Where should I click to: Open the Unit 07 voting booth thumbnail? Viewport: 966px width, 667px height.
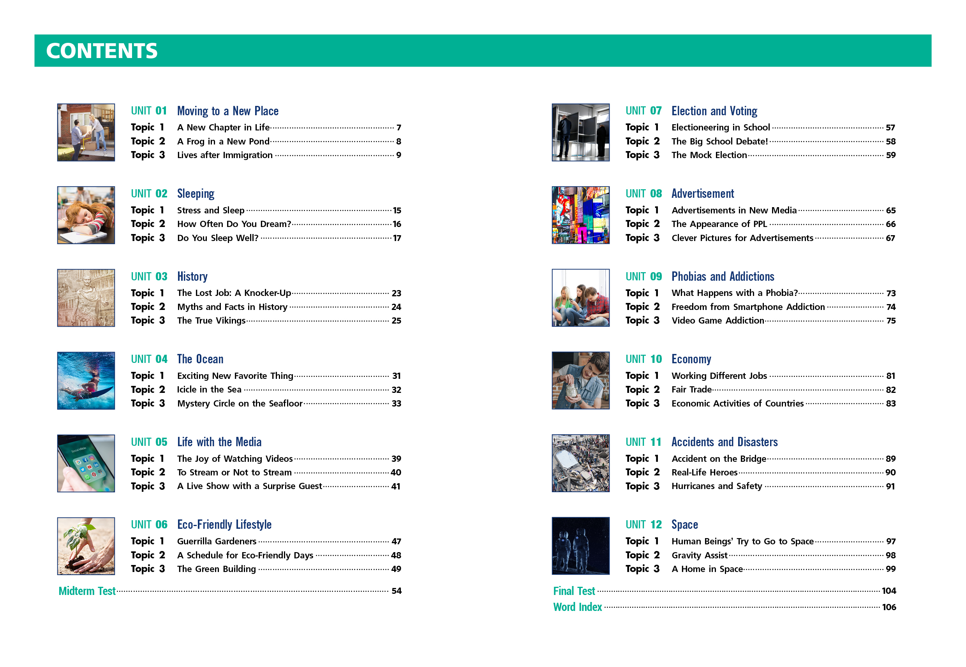tap(581, 132)
